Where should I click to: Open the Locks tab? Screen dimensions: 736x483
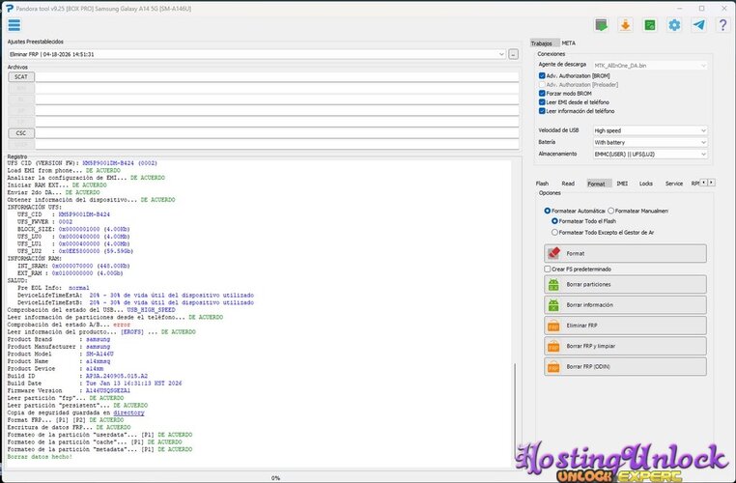pyautogui.click(x=646, y=184)
